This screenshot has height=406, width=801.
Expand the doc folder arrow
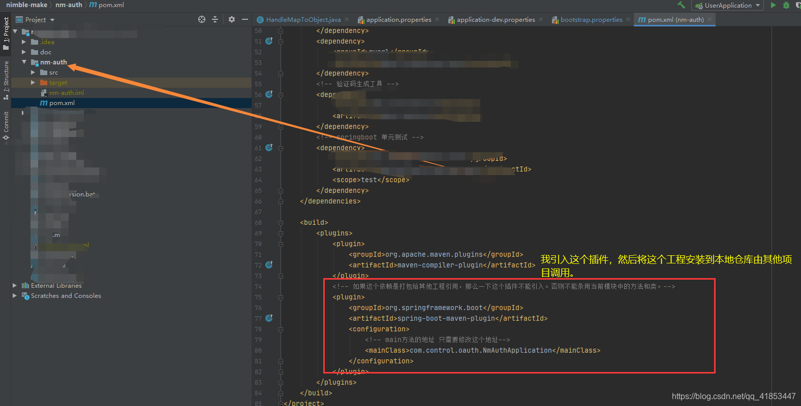tap(24, 52)
